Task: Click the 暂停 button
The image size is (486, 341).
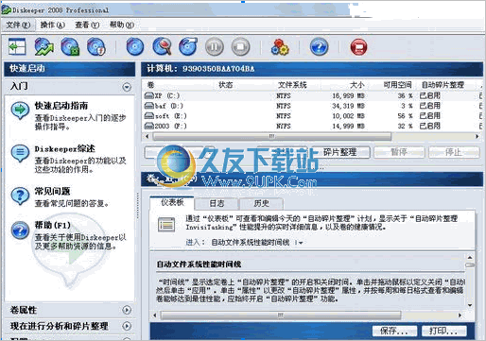Action: (x=399, y=152)
